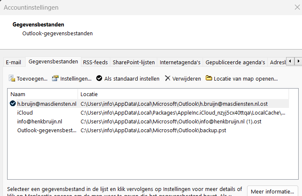302x196 pixels.
Task: Select the info@henkbruijn.nl data file row
Action: 148,121
